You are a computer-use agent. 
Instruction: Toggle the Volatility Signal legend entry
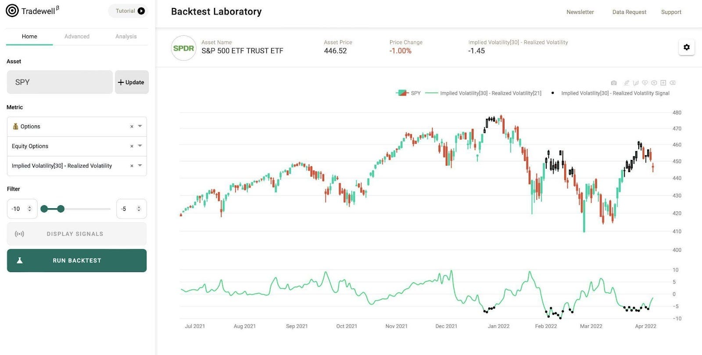coord(610,93)
